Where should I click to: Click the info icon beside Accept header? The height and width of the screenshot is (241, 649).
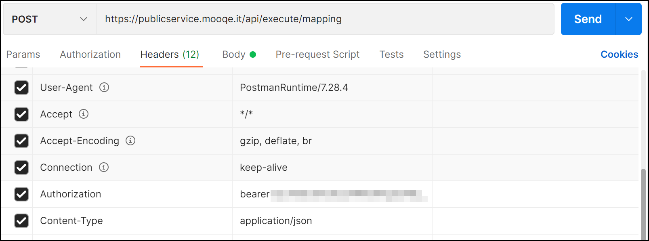click(84, 114)
